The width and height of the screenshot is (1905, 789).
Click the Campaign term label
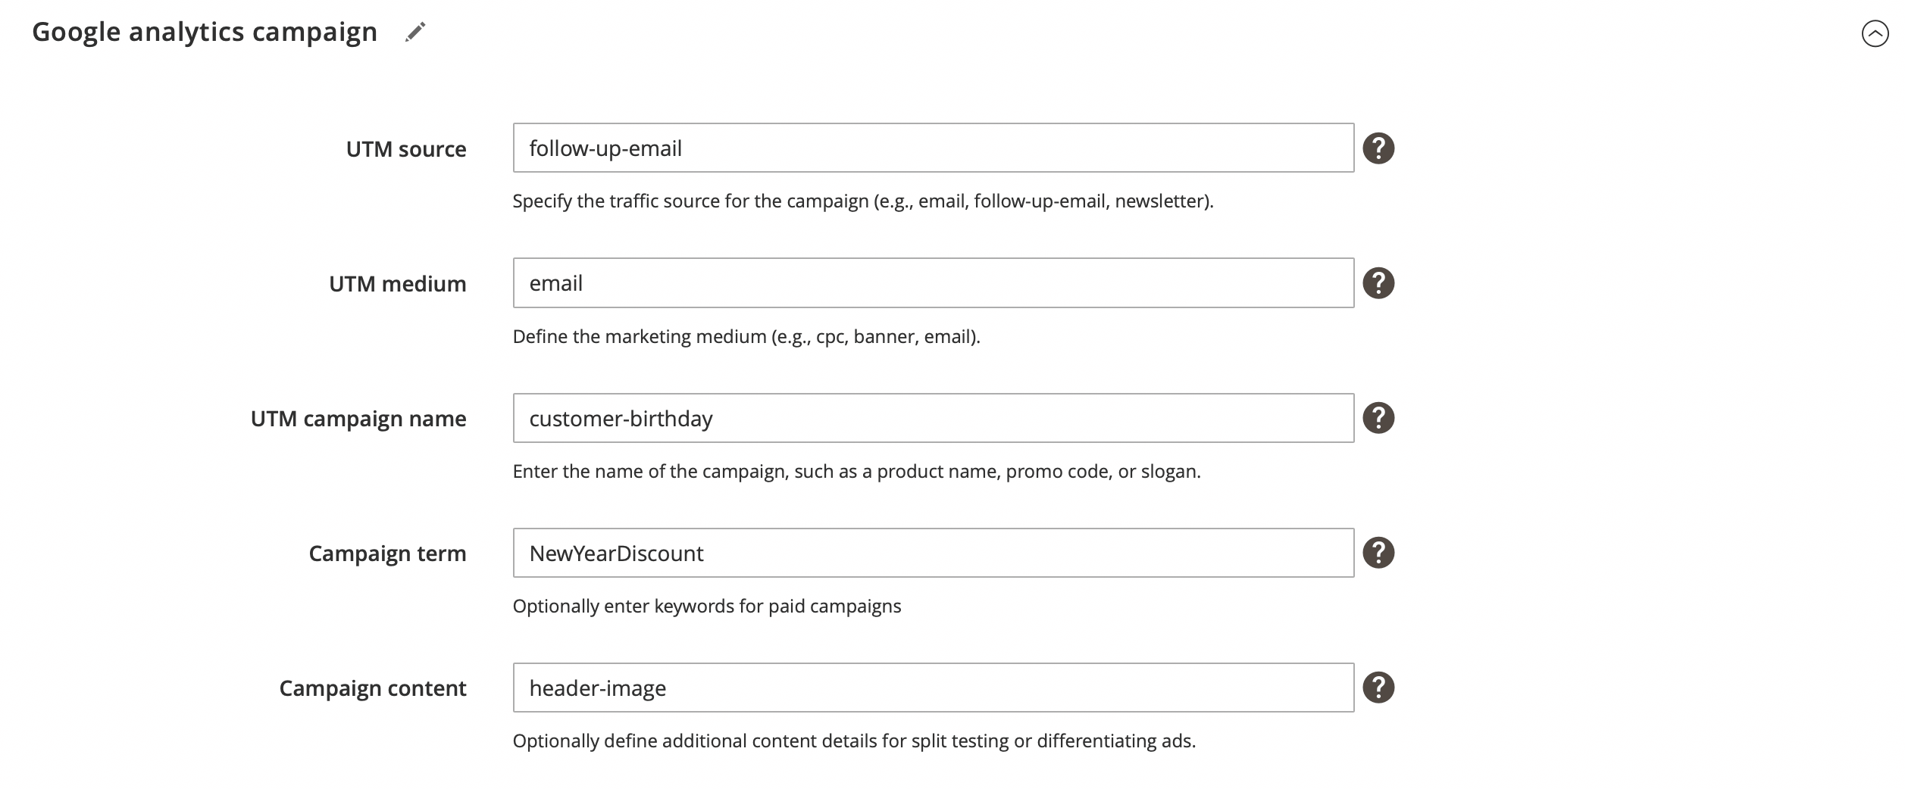coord(387,554)
